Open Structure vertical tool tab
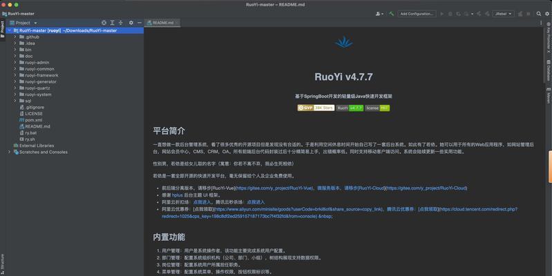The width and height of the screenshot is (552, 276). click(x=2, y=264)
